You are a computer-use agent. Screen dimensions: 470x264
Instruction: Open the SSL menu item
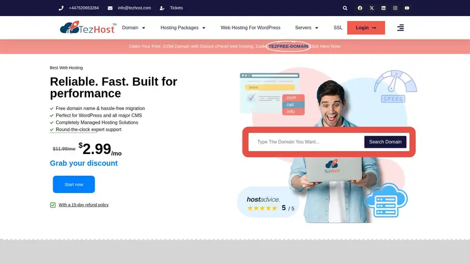pyautogui.click(x=338, y=27)
